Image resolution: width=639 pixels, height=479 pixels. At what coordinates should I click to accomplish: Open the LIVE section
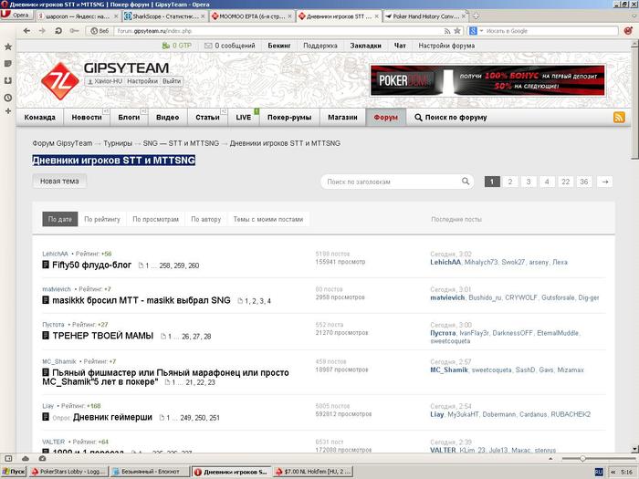pos(244,118)
